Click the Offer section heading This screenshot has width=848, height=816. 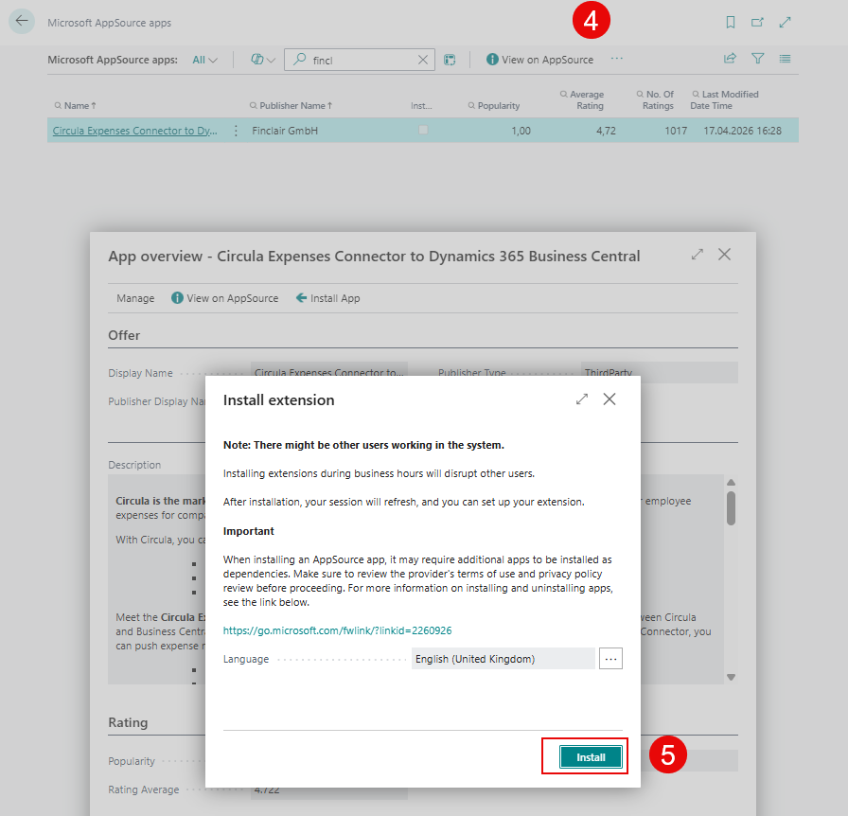tap(124, 335)
